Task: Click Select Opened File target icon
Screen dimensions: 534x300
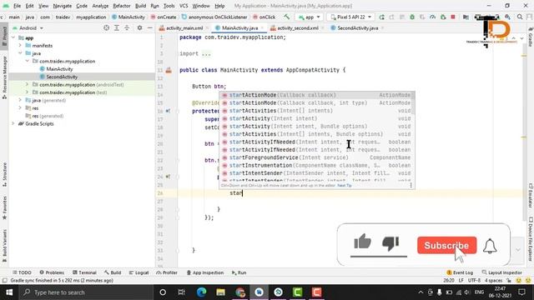Action: pos(106,27)
